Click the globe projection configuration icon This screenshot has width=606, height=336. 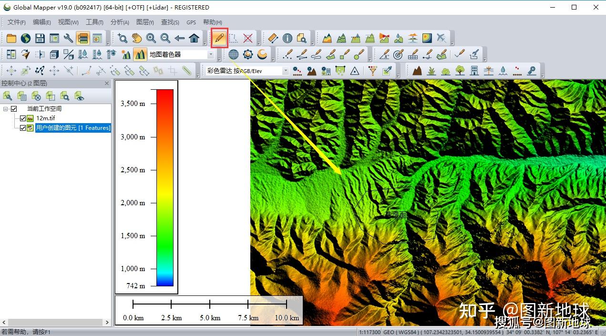[233, 54]
